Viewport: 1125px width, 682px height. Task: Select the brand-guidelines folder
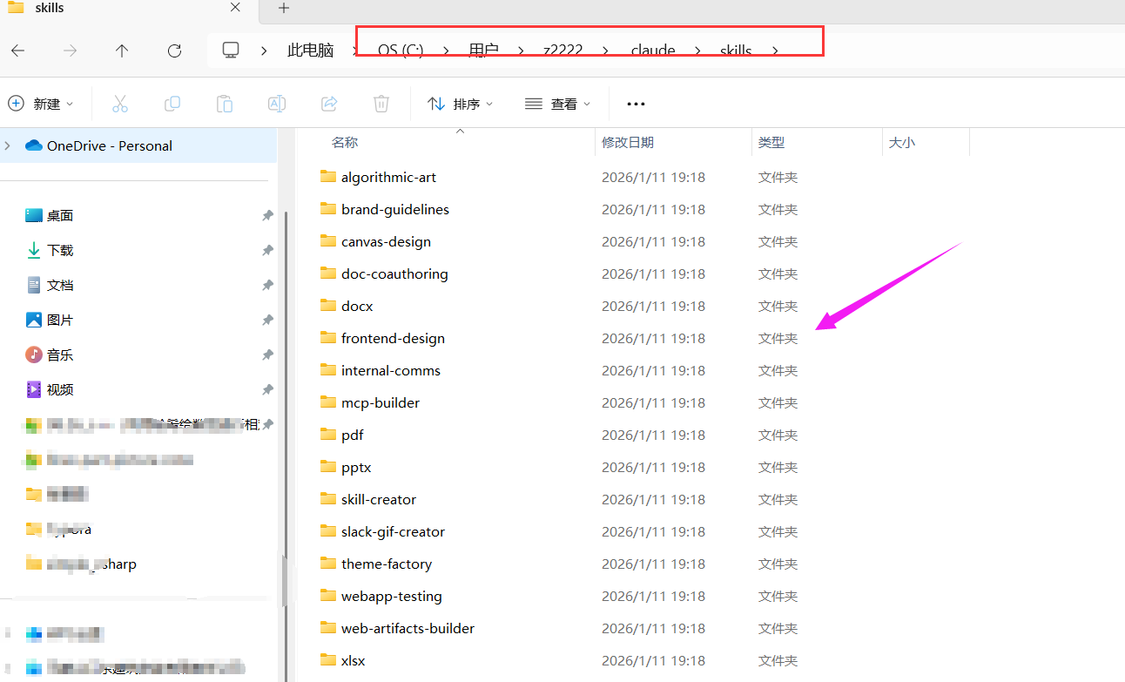point(394,209)
